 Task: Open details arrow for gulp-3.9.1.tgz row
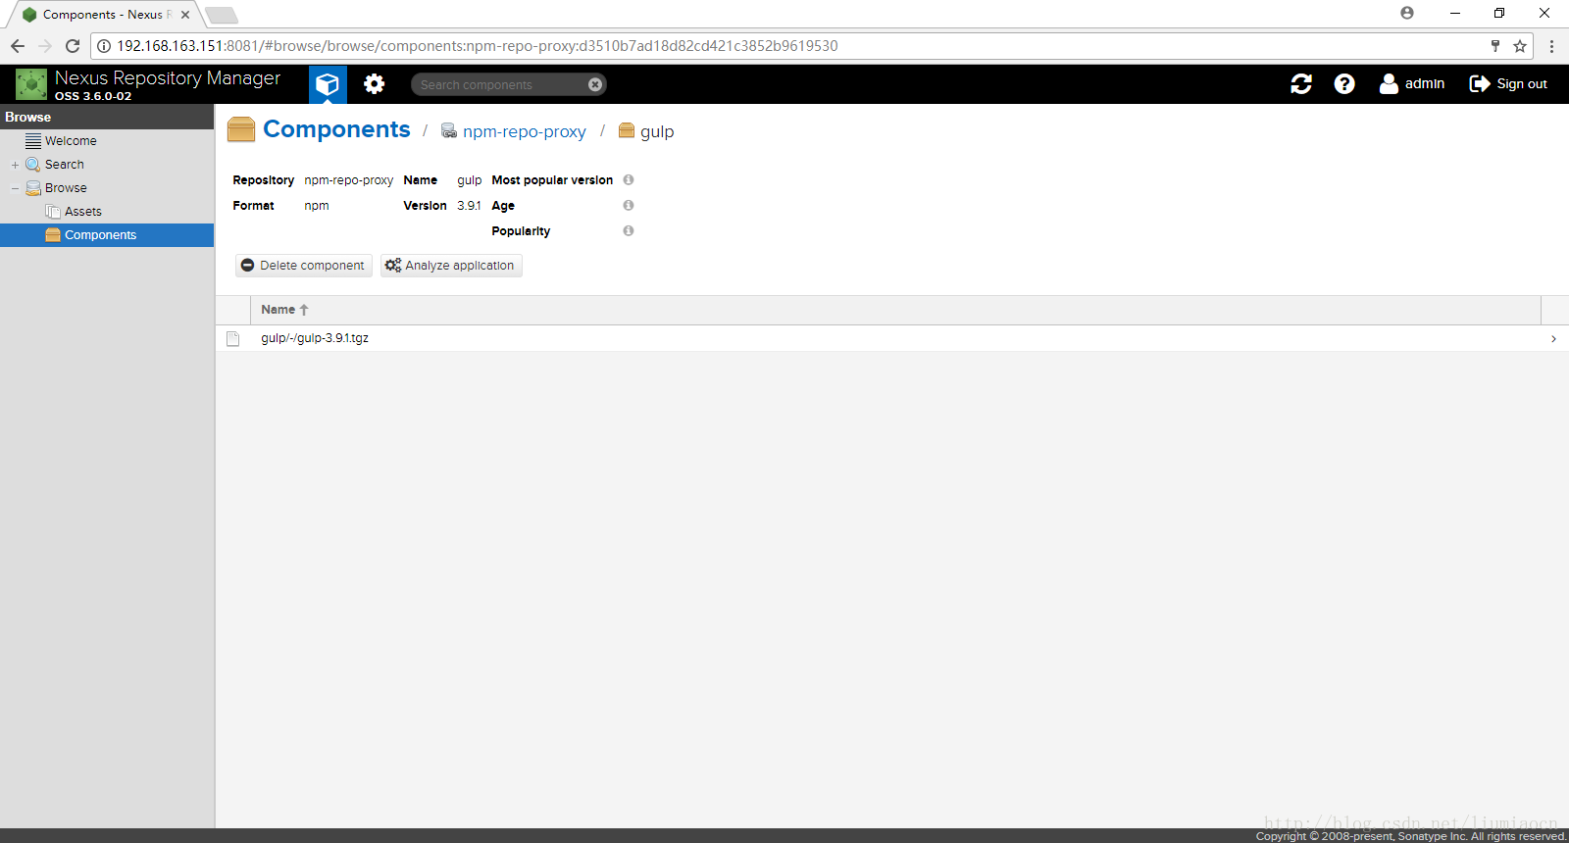click(x=1553, y=339)
